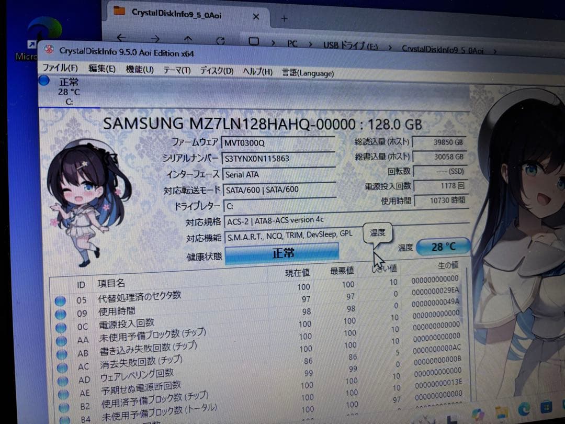Click USB ドライブ (E:) in Explorer address bar

click(350, 46)
